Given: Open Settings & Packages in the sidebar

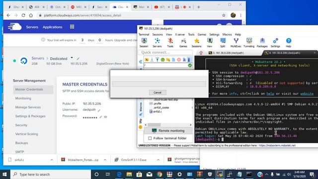Looking at the screenshot, I should [30, 116].
